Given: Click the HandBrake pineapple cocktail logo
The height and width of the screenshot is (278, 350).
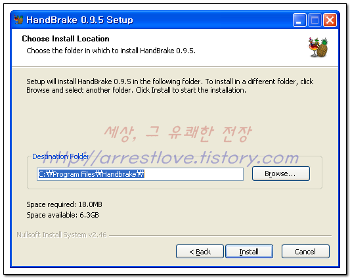Looking at the screenshot, I should pyautogui.click(x=318, y=47).
